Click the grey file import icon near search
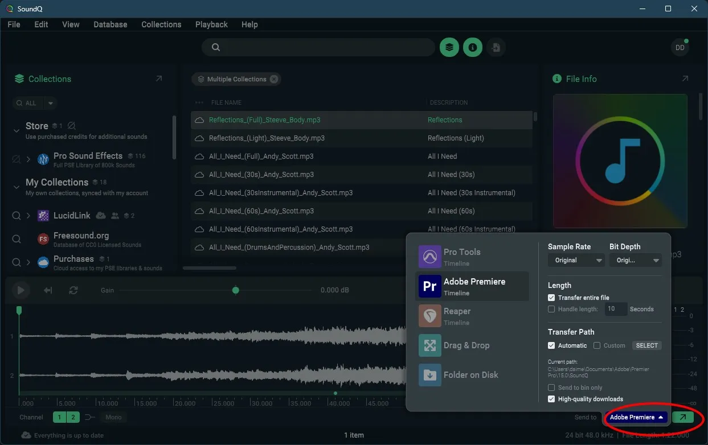This screenshot has height=445, width=708. (x=496, y=47)
